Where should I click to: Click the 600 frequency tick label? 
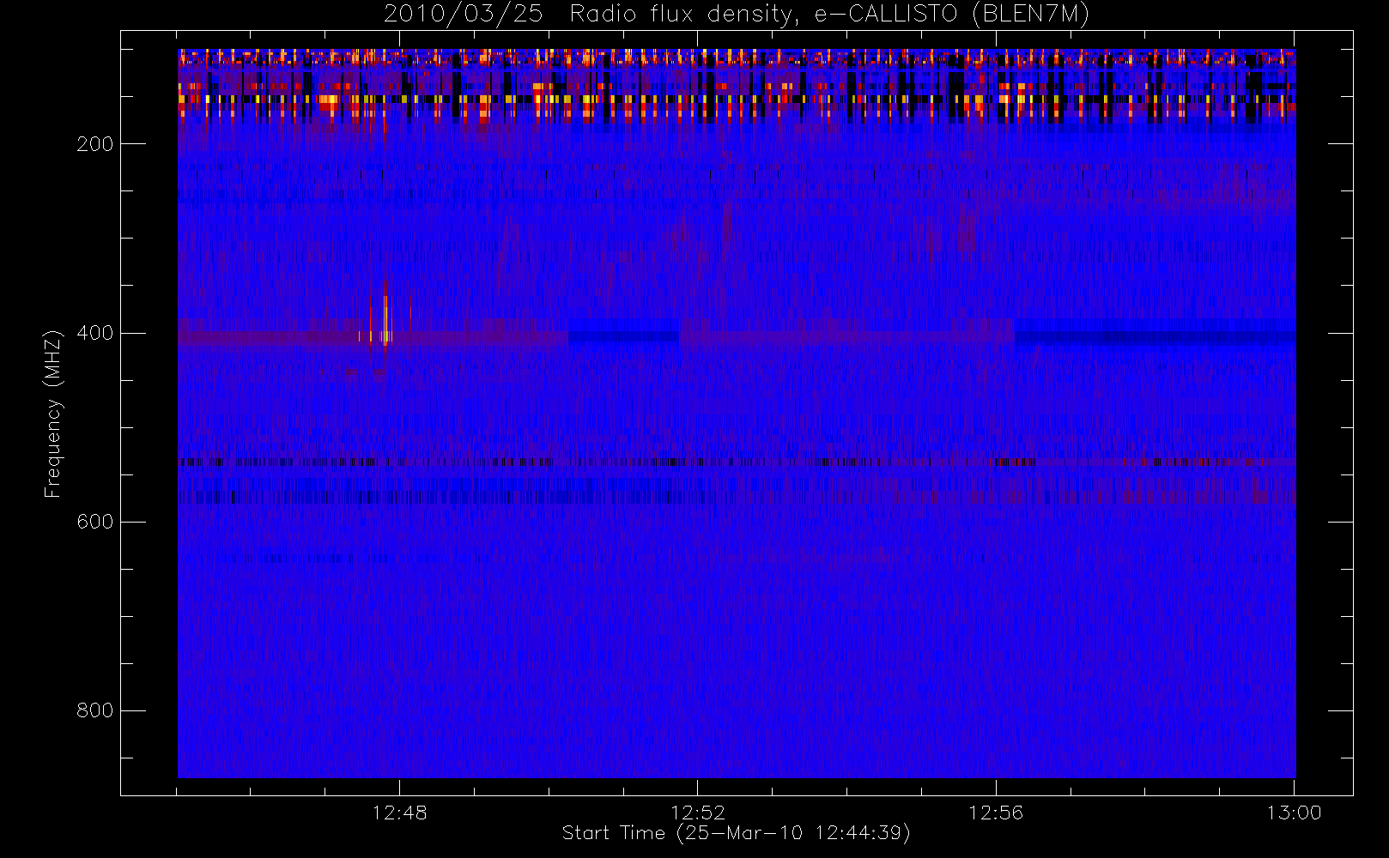[95, 522]
